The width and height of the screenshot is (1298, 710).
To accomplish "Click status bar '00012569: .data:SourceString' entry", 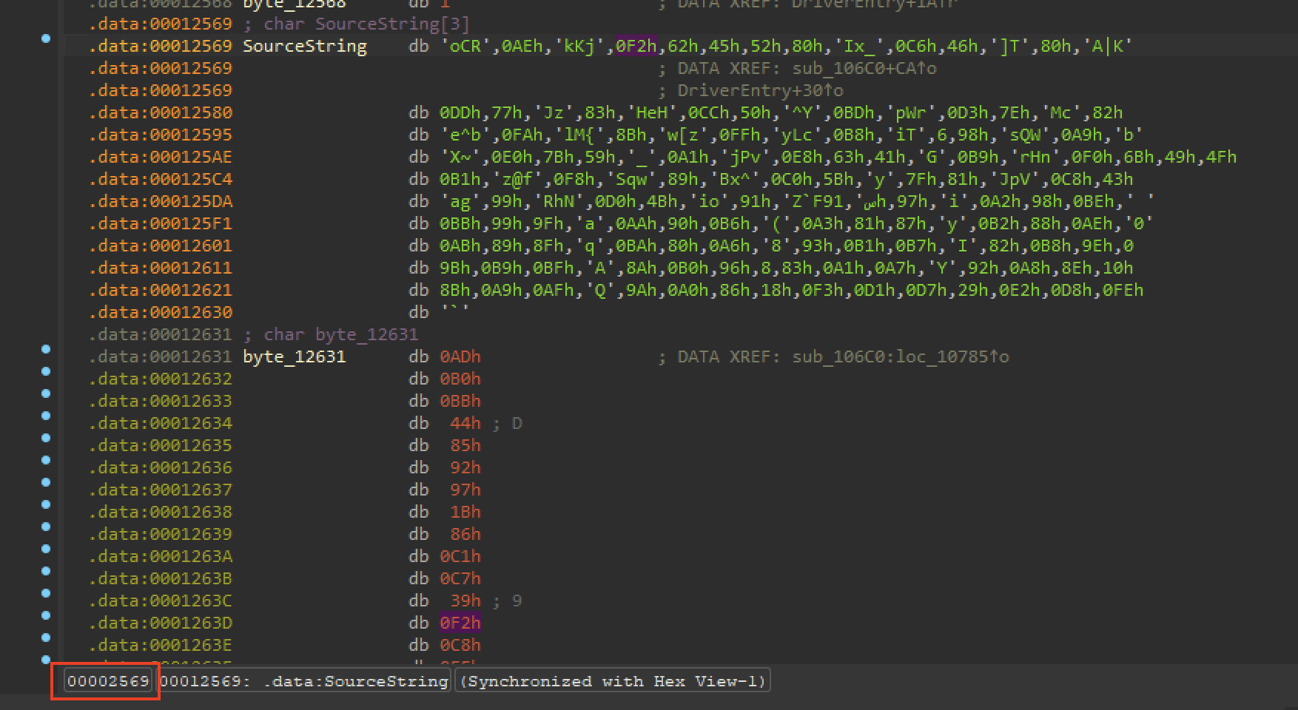I will pos(305,681).
